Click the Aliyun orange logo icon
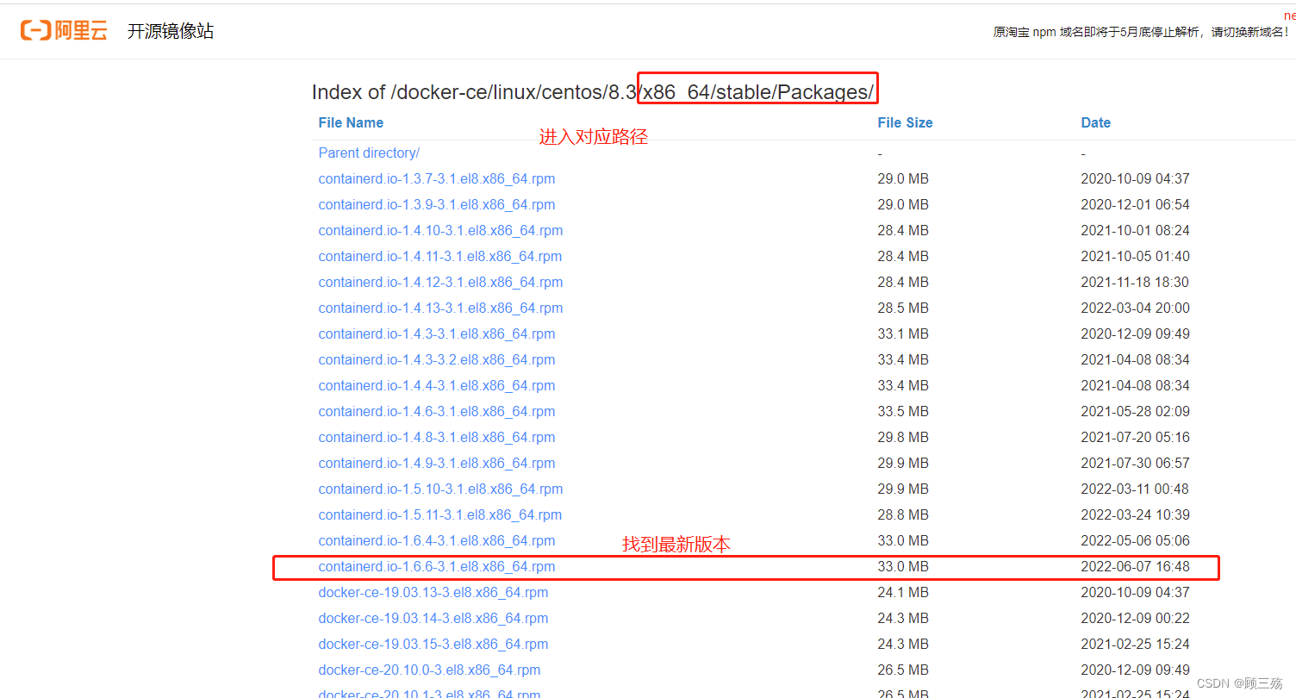This screenshot has height=698, width=1296. (34, 30)
